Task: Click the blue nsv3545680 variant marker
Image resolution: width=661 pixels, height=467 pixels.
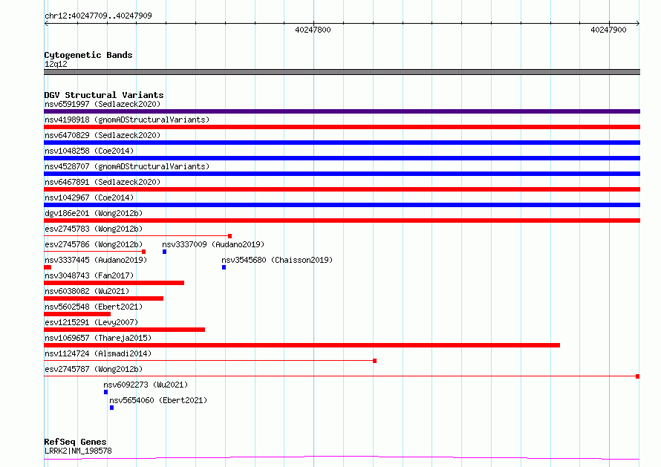Action: click(224, 267)
